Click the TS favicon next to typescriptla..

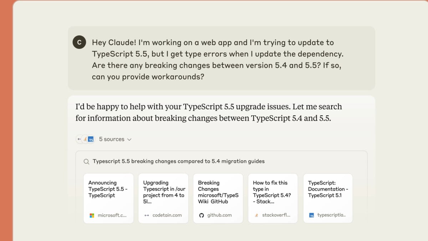311,215
